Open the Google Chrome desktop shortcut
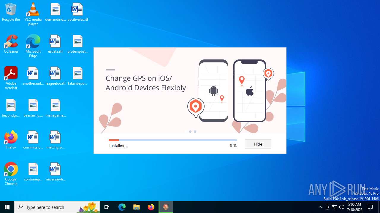Viewport: 380px width, 213px height. coord(11,174)
